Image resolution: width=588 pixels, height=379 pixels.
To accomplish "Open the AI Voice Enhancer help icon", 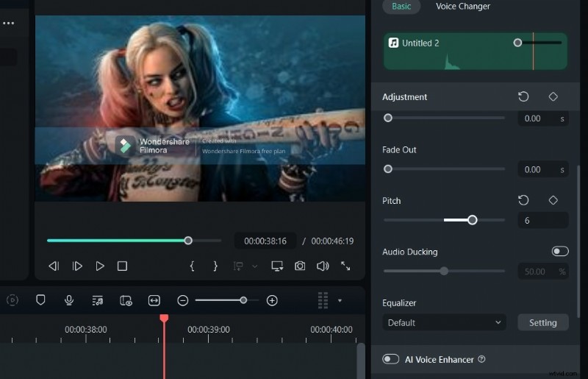I will click(x=481, y=359).
